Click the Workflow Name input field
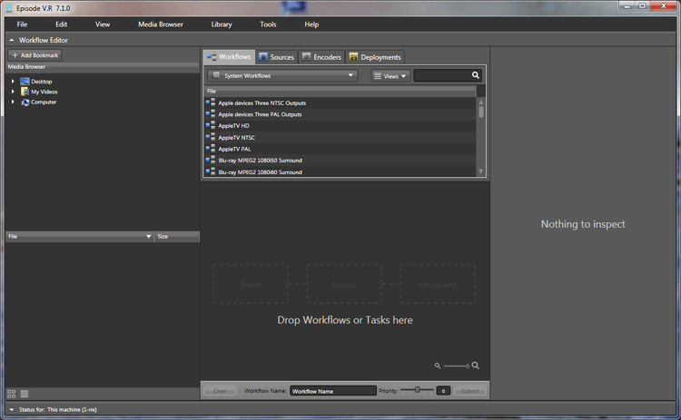This screenshot has height=420, width=681. [x=332, y=390]
